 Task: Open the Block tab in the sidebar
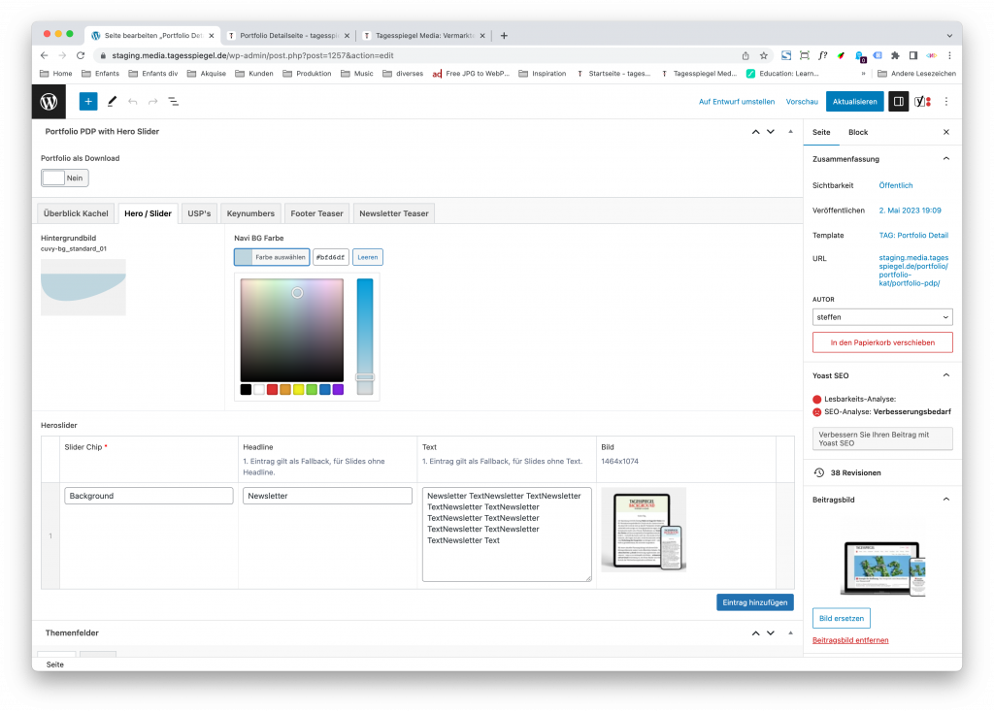pos(858,132)
